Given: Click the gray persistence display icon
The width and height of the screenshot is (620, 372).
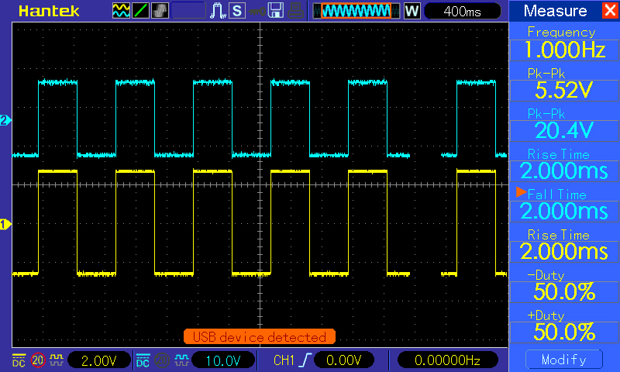Looking at the screenshot, I should (160, 11).
